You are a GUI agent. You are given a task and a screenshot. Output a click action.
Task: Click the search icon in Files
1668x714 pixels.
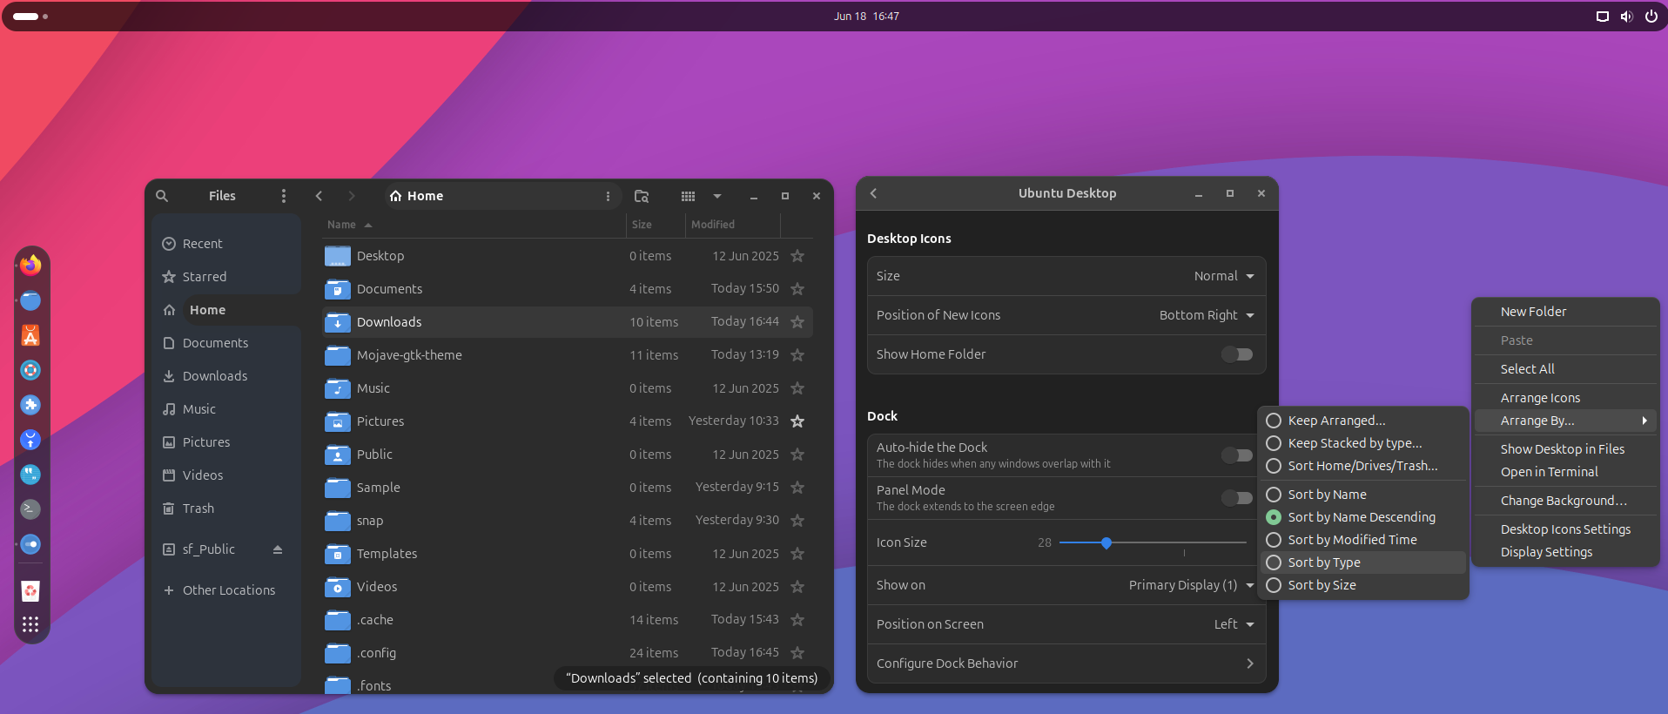coord(162,196)
